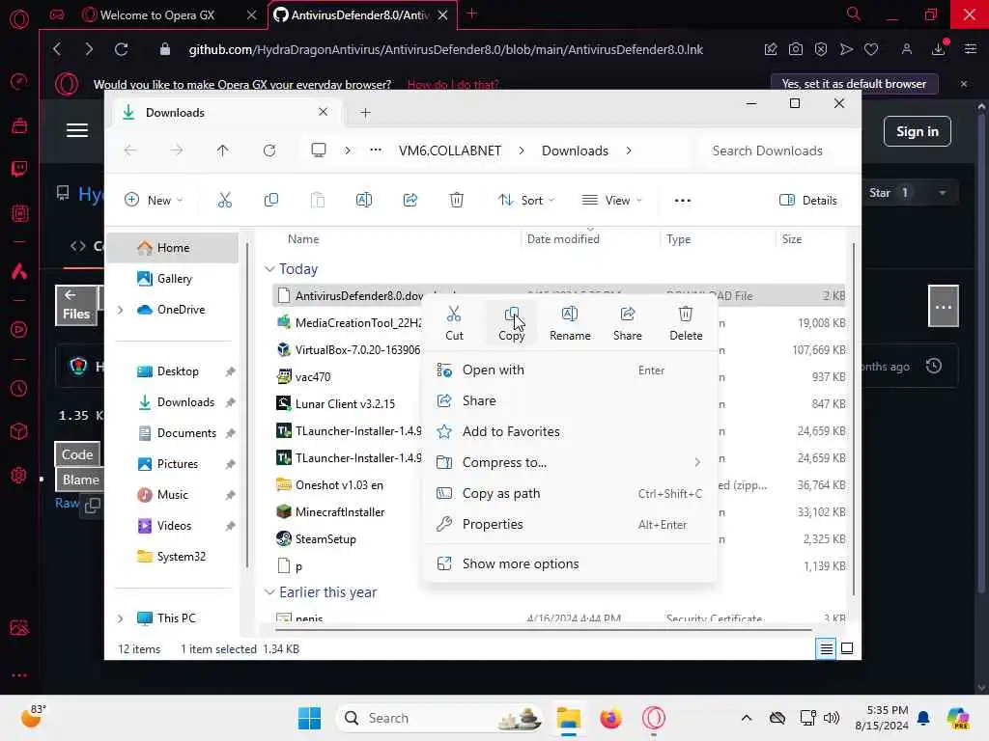Click the GitHub Files button
This screenshot has height=741, width=989.
pyautogui.click(x=76, y=305)
